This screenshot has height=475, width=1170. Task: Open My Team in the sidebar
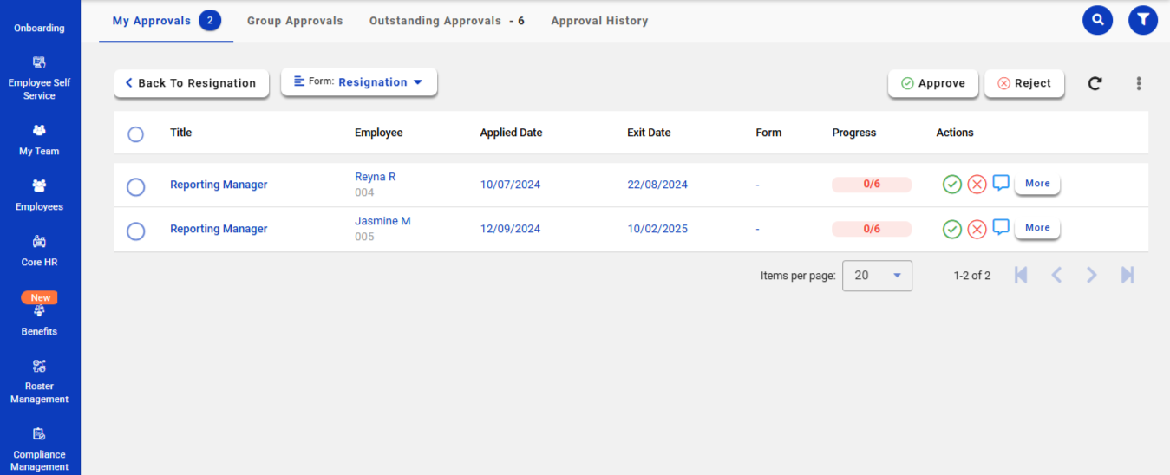coord(39,140)
